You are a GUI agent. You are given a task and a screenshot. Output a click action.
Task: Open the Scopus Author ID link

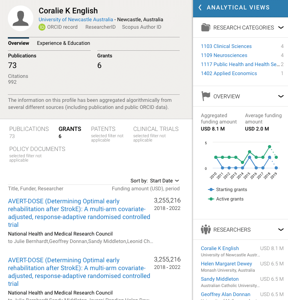tap(142, 27)
